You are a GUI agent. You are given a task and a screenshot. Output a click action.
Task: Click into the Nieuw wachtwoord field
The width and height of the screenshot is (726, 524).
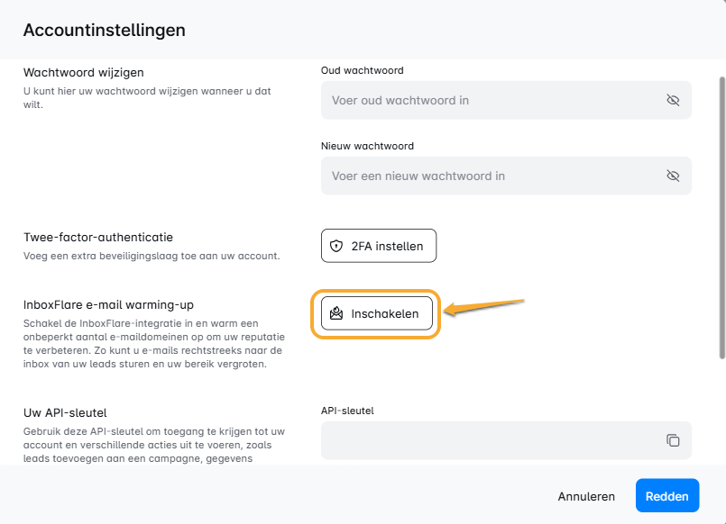pyautogui.click(x=487, y=176)
